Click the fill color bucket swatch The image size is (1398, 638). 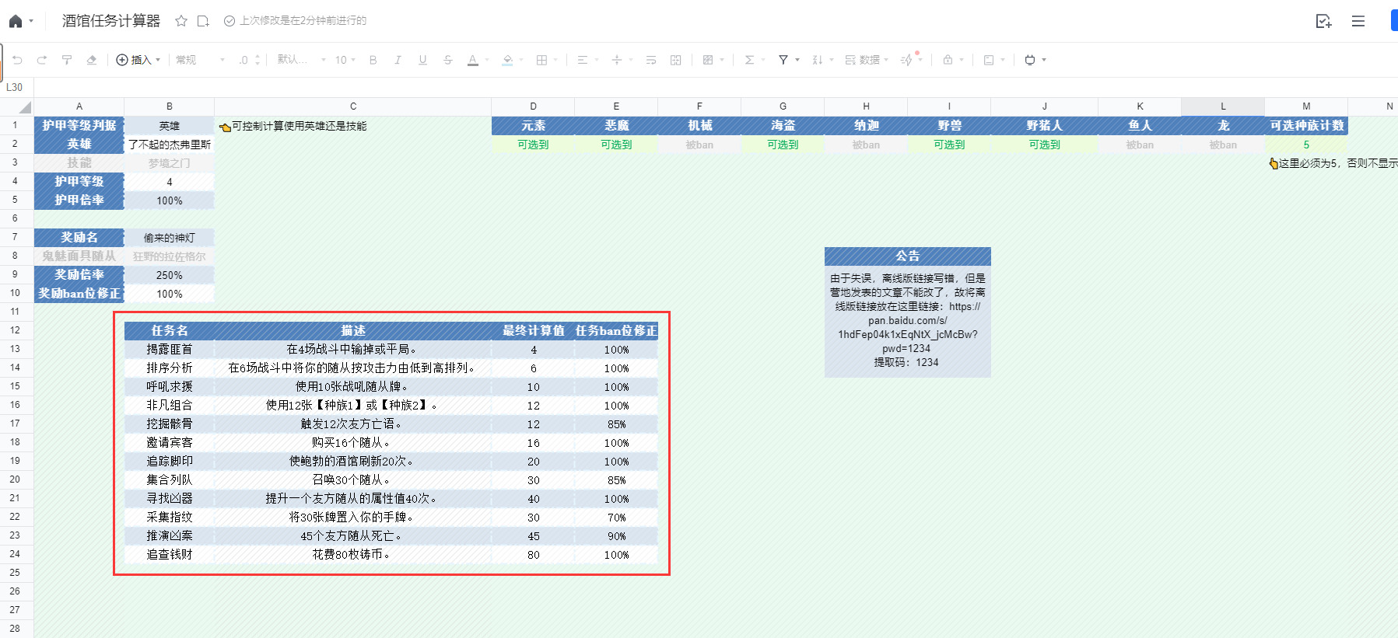coord(507,60)
